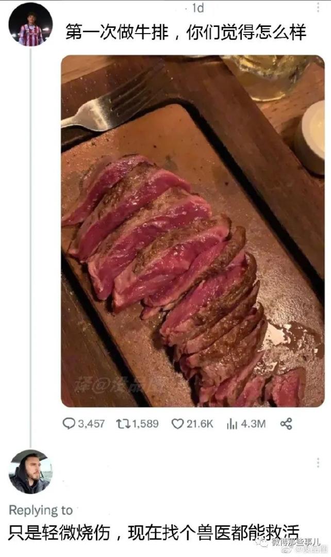
Task: Open the reply's three-dot more menu
Action: click(318, 463)
